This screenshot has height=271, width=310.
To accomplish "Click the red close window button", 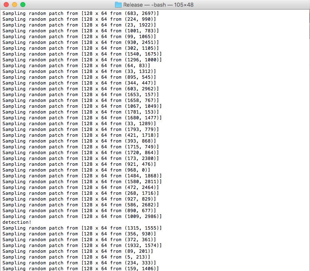I will click(x=6, y=5).
